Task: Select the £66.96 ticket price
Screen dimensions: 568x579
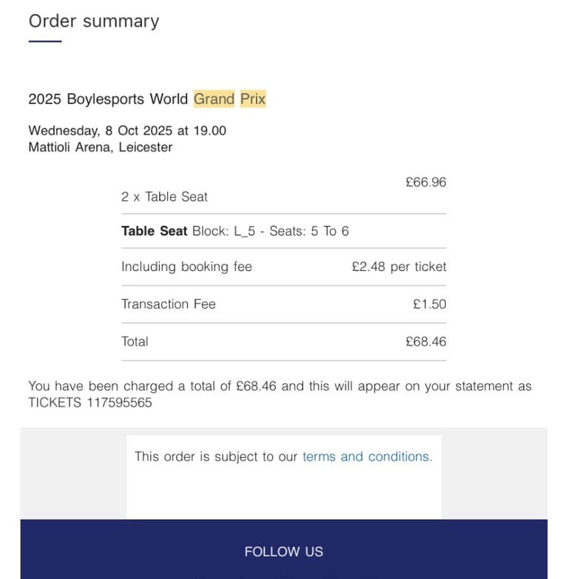Action: tap(426, 182)
